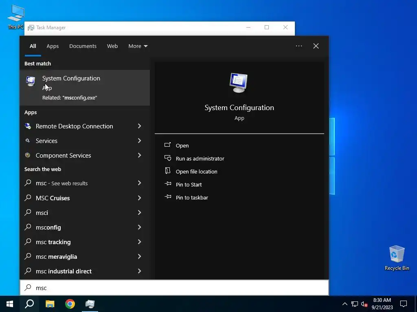
Task: Expand the Component Services result arrow
Action: (139, 155)
